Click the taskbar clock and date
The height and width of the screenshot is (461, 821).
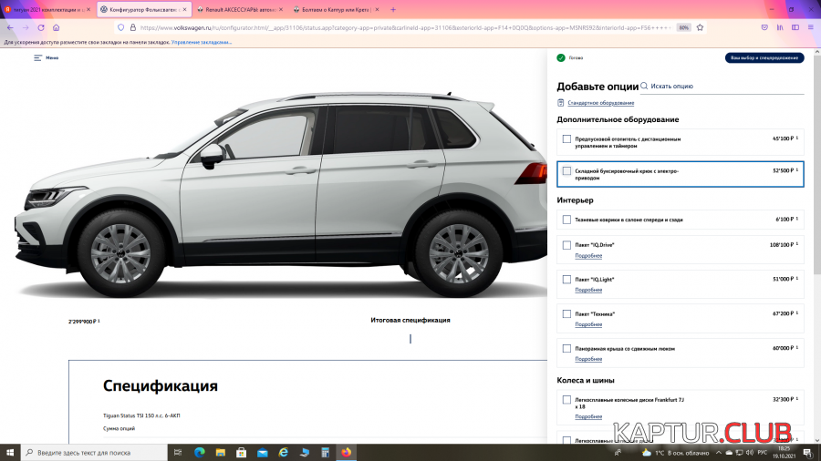pos(784,453)
